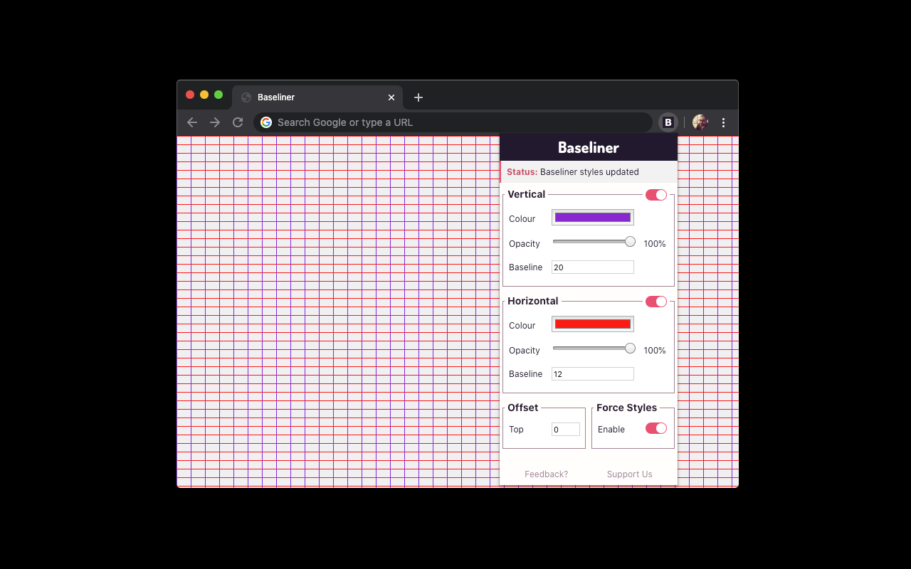Click the Google icon in the address bar
Screen dimensions: 911x569
(266, 122)
